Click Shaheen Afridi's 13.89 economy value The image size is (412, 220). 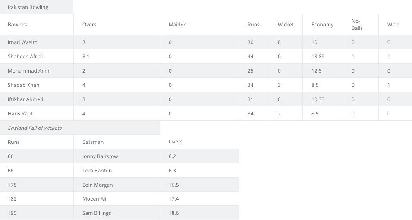[318, 56]
